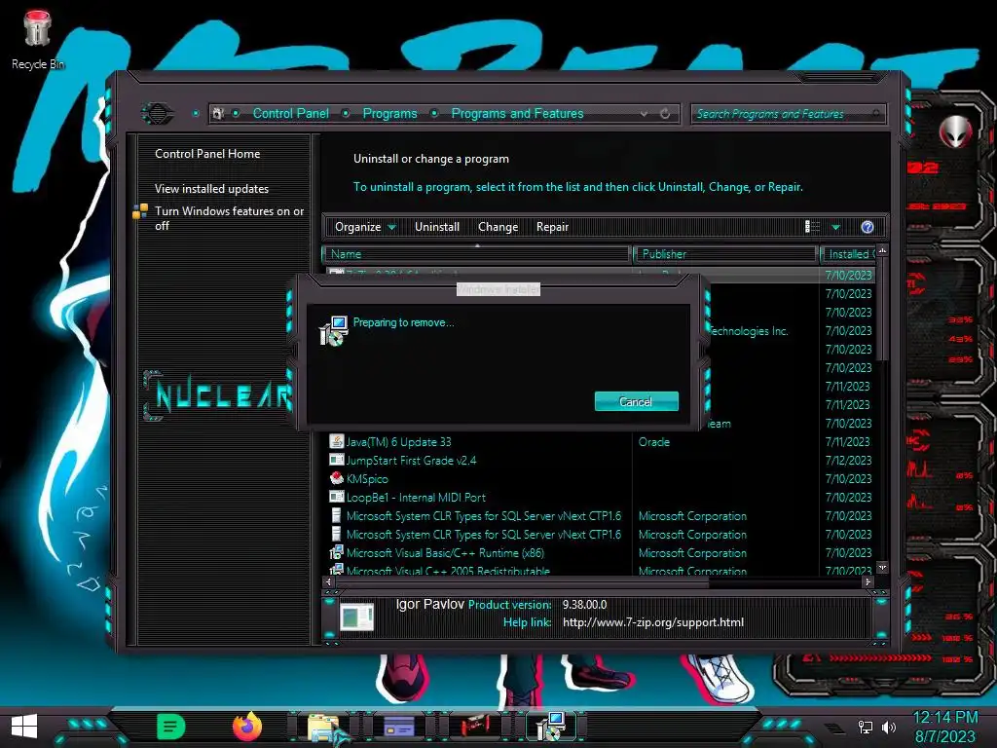Open the Recycle Bin desktop icon

(37, 39)
